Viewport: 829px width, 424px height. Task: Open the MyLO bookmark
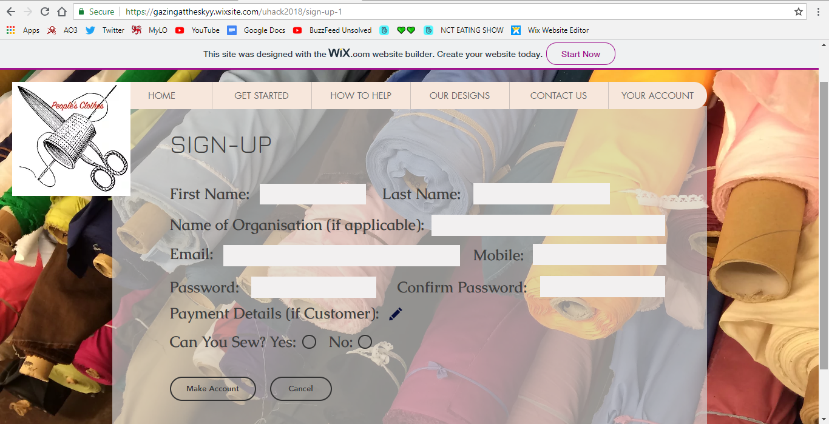(x=149, y=30)
